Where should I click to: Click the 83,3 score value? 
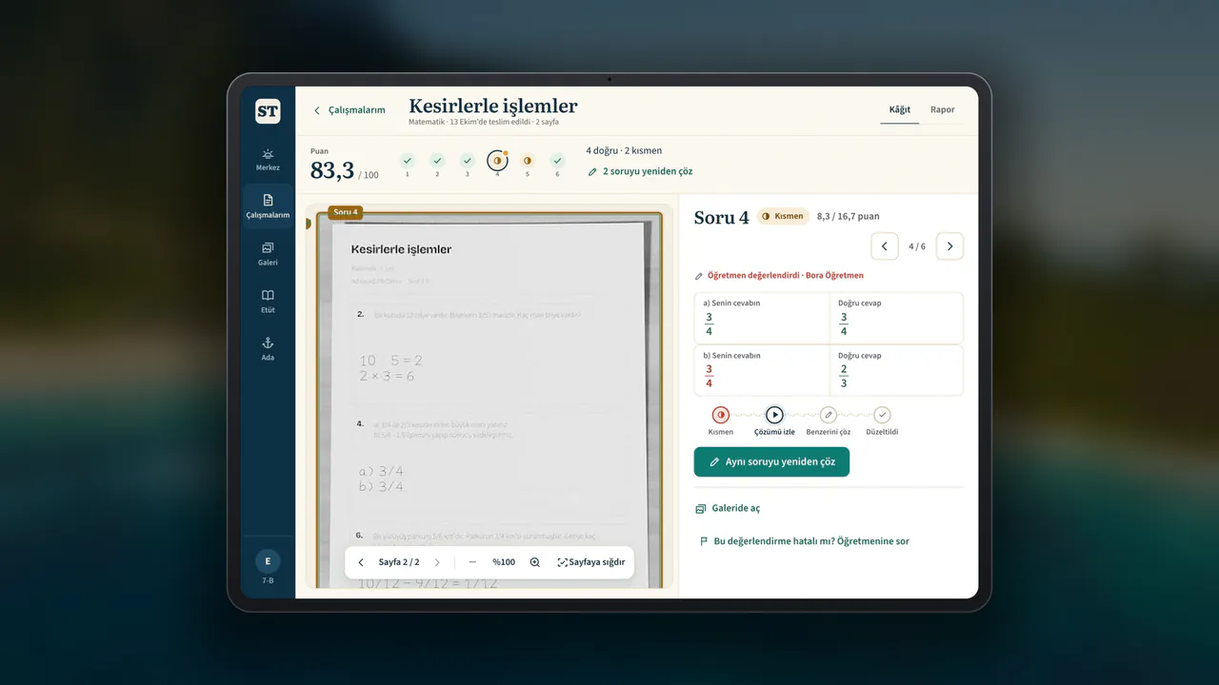click(x=332, y=170)
